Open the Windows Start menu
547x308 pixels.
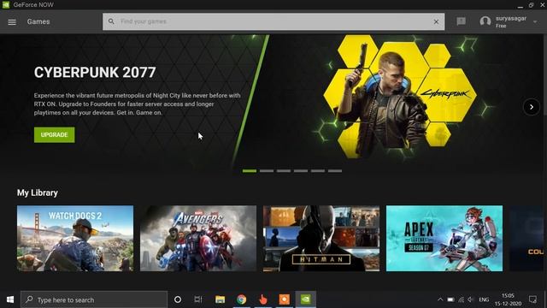pyautogui.click(x=10, y=299)
